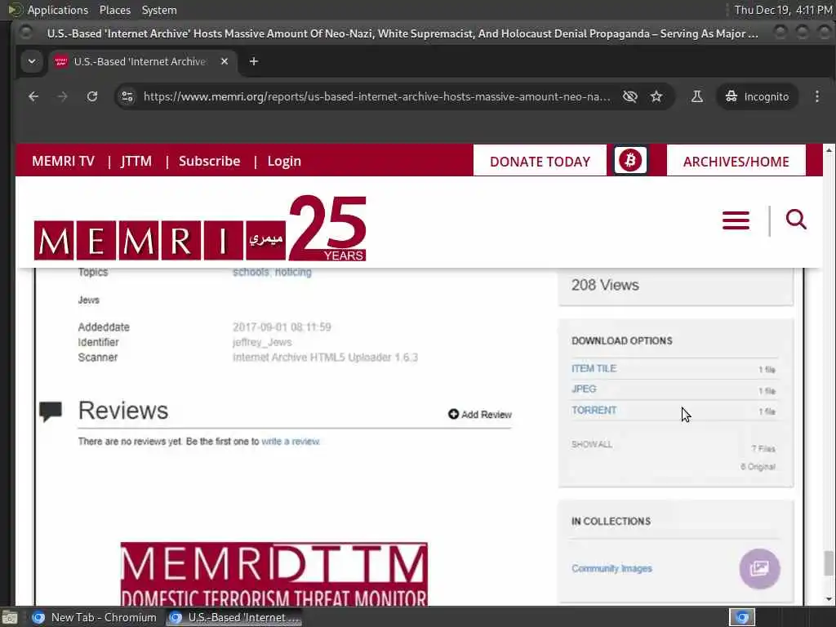Expand the tab search dropdown arrow
836x627 pixels.
32,61
